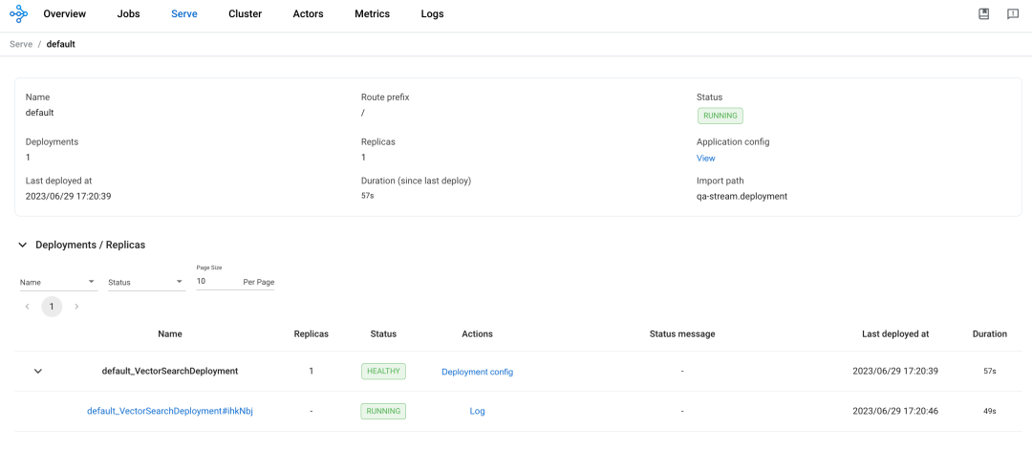
Task: Switch to the Overview tab
Action: coord(65,14)
